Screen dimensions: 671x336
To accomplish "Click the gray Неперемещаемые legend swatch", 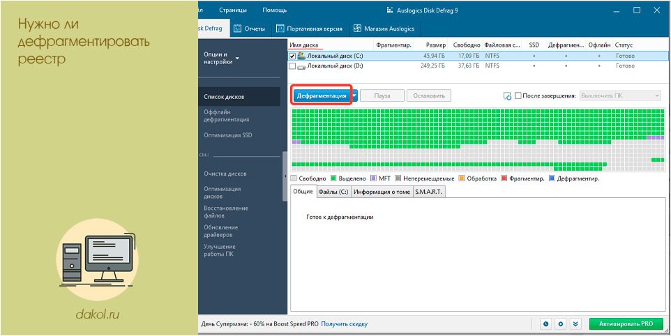I will pyautogui.click(x=398, y=178).
